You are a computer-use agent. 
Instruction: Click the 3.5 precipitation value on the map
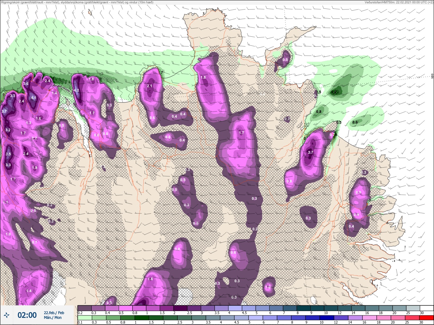pyautogui.click(x=8, y=154)
